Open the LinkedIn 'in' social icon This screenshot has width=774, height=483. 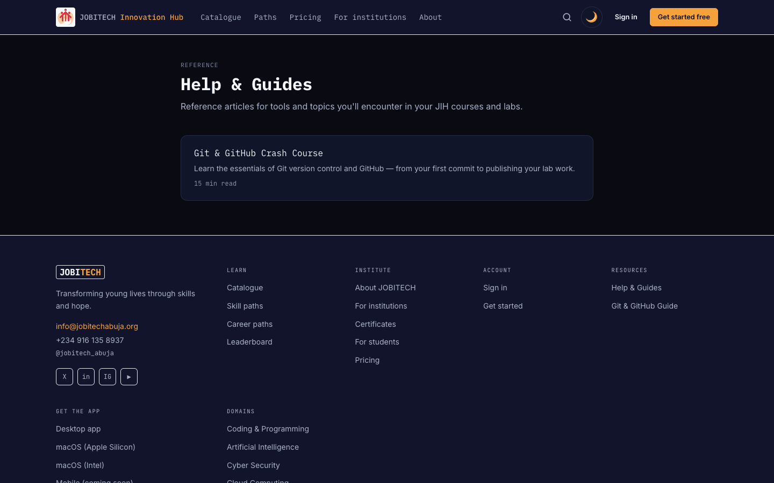(x=86, y=377)
